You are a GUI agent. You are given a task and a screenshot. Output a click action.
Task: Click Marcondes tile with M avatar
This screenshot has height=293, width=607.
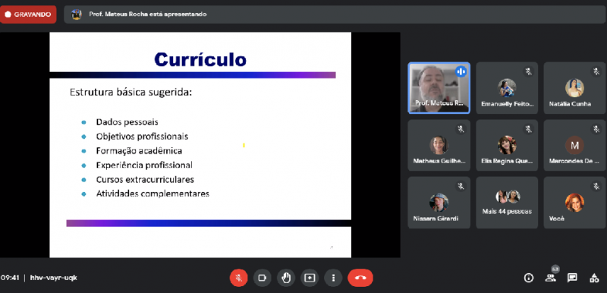point(574,145)
